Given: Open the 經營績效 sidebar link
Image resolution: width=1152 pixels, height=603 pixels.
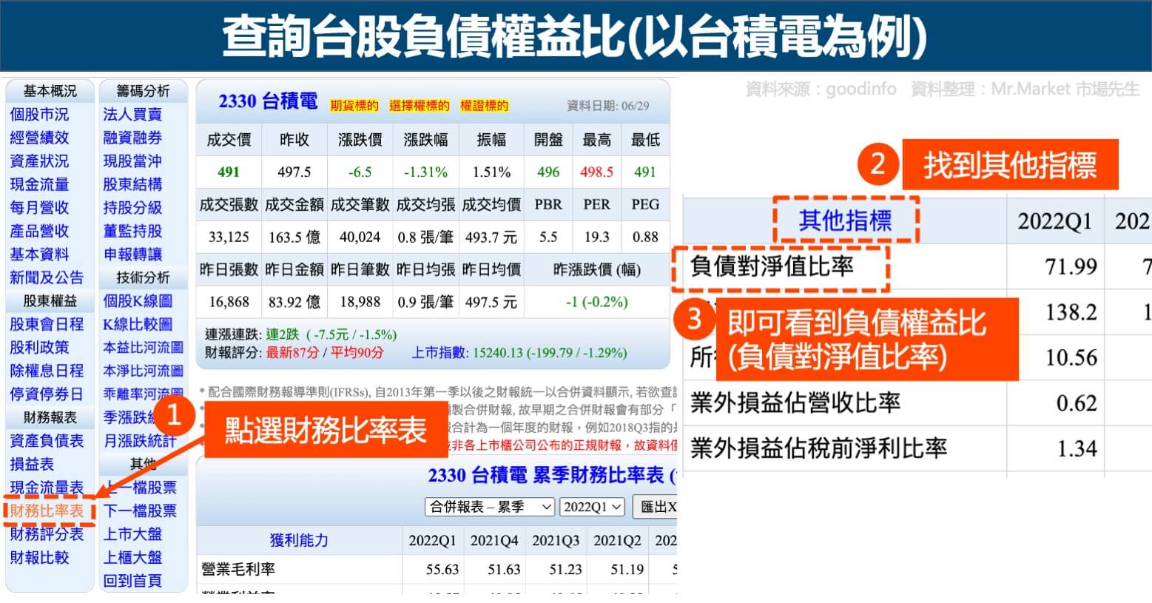Looking at the screenshot, I should pyautogui.click(x=39, y=138).
